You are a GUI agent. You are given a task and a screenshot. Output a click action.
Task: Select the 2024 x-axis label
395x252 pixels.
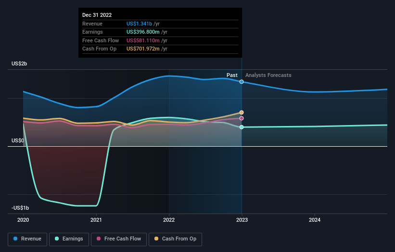pyautogui.click(x=315, y=220)
